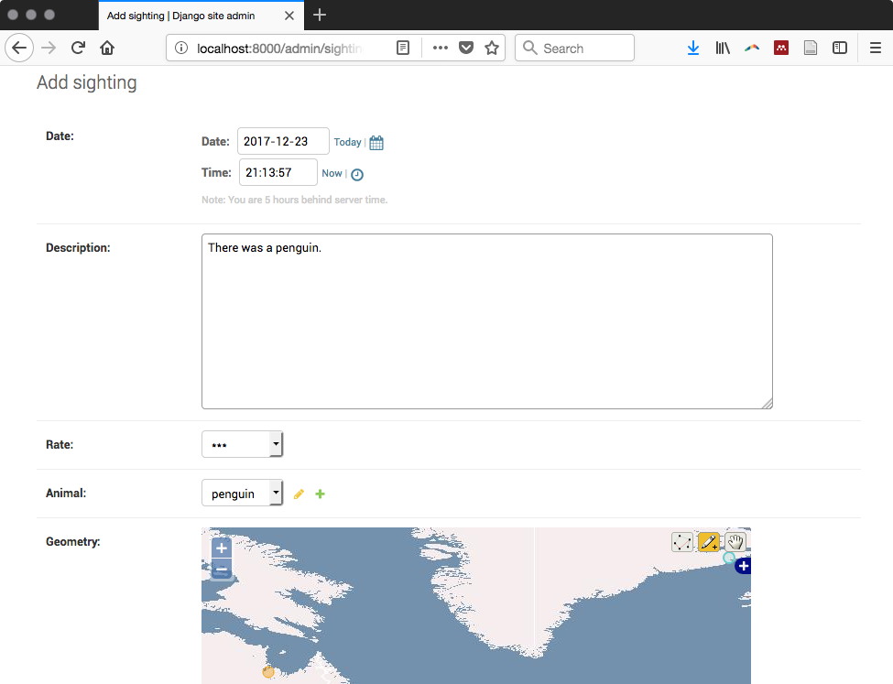Viewport: 893px width, 684px height.
Task: Open the Animal dropdown showing penguin
Action: (243, 494)
